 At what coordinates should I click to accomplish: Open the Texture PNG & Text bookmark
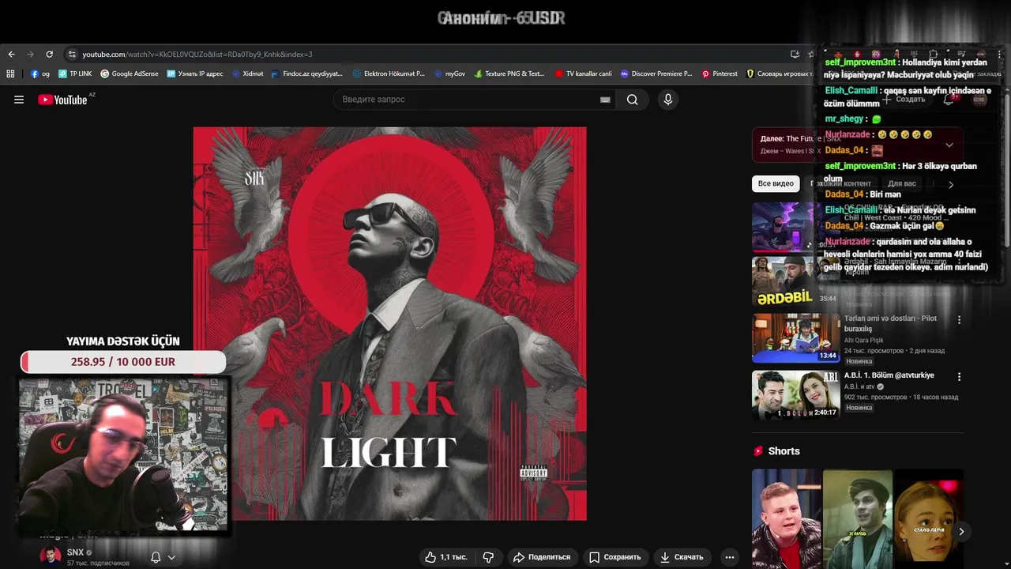point(510,73)
